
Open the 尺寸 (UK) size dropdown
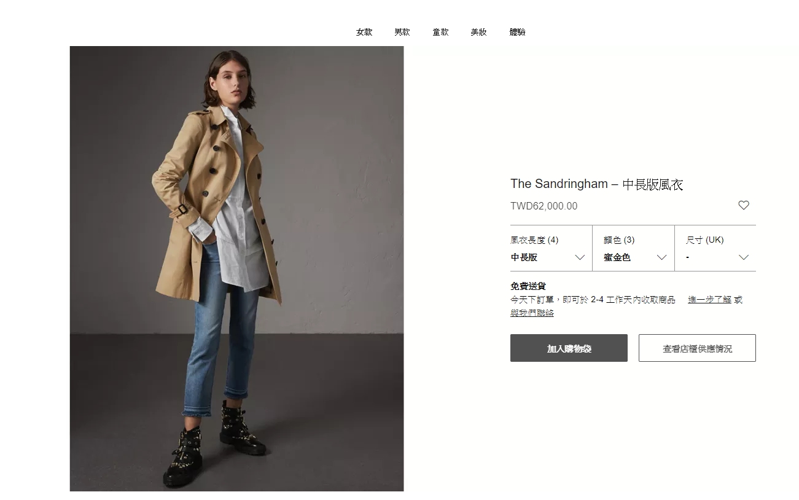point(715,249)
